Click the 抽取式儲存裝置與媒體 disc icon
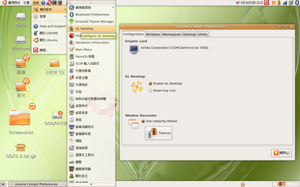The image size is (300, 187). point(72,99)
